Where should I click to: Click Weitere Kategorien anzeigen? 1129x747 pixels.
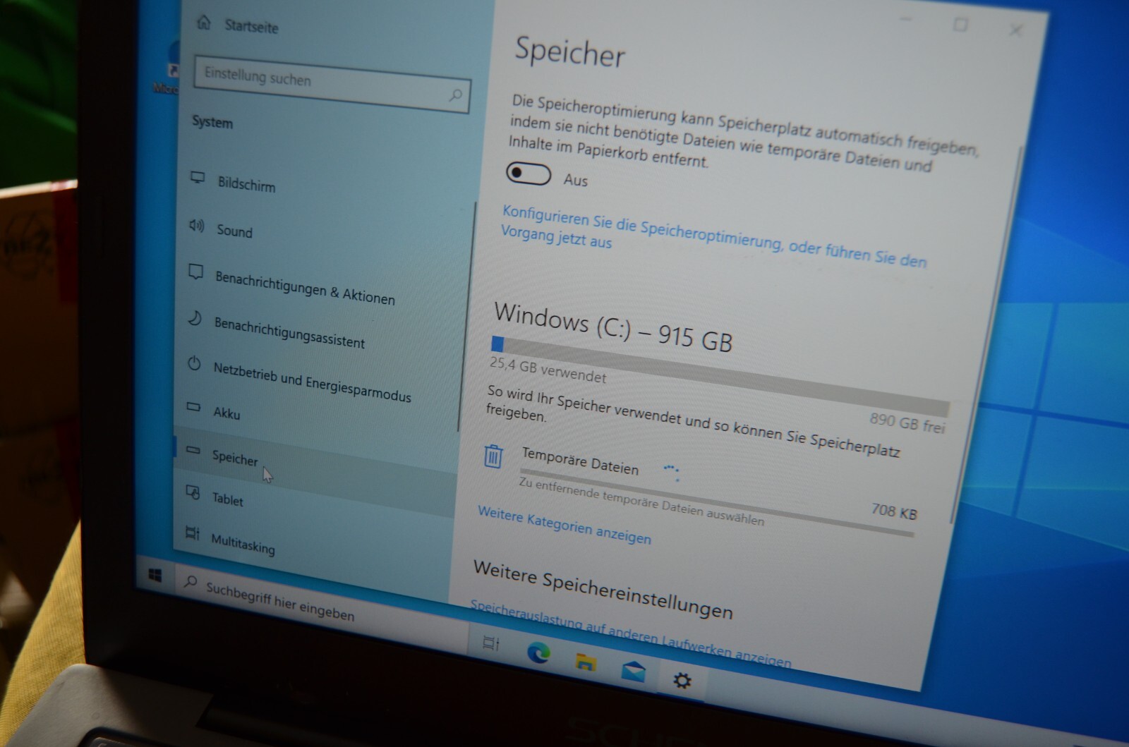click(x=564, y=524)
